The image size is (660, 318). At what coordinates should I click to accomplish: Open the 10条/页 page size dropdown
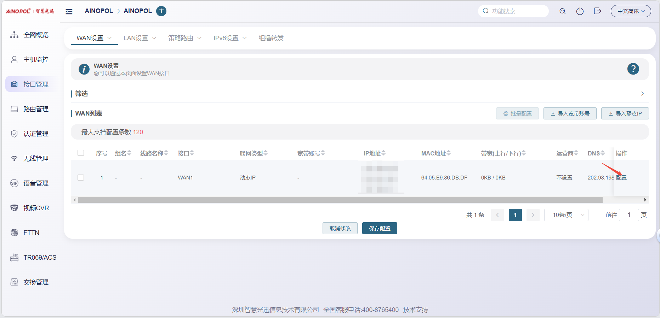point(566,215)
